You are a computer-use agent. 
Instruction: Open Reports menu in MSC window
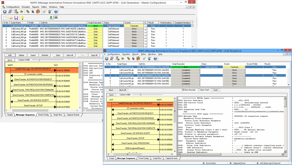coord(136,54)
